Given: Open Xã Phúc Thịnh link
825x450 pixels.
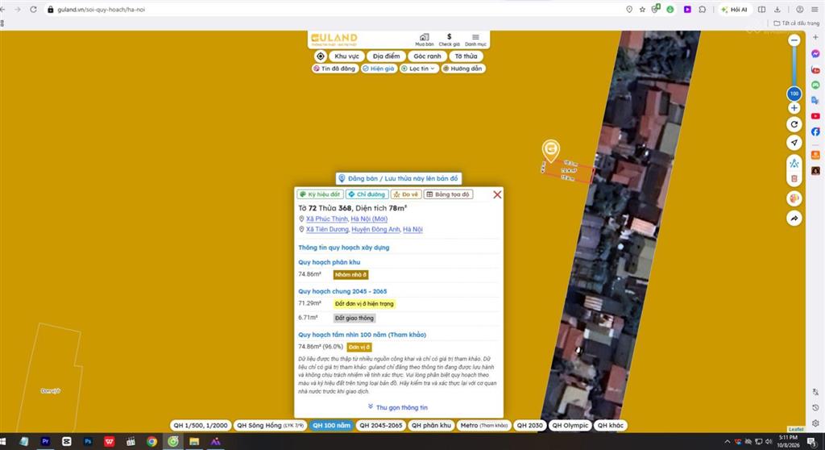Looking at the screenshot, I should [327, 219].
